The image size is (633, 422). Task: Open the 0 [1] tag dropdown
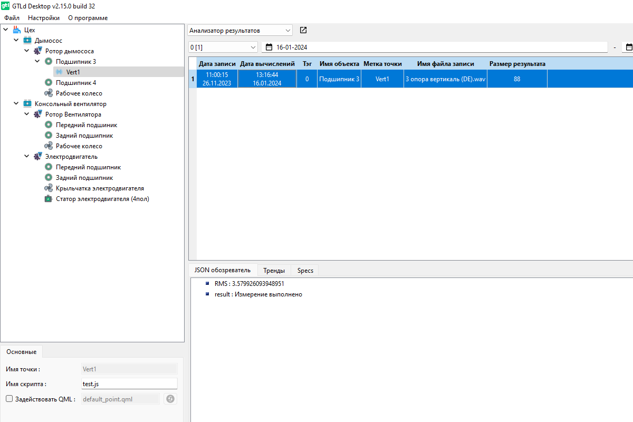pyautogui.click(x=223, y=47)
